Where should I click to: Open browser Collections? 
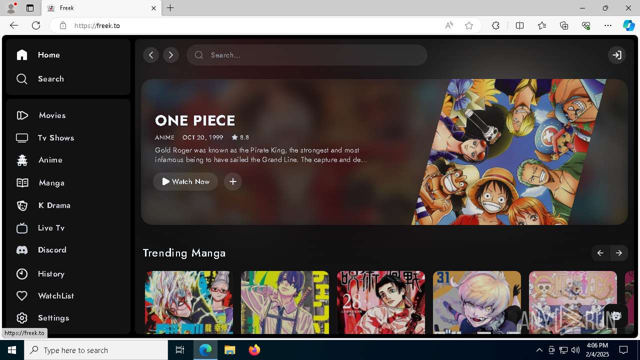tap(564, 25)
